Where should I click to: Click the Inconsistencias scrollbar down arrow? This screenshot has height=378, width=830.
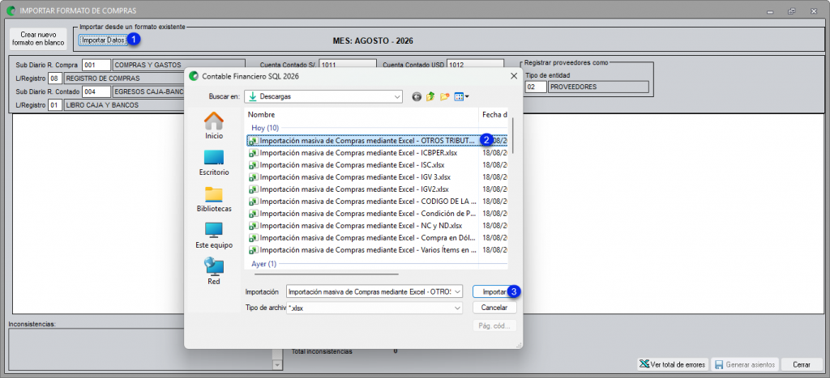click(277, 365)
